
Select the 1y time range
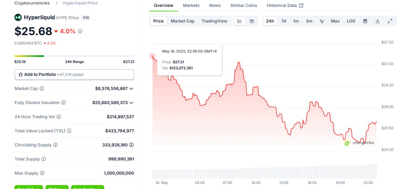322,21
